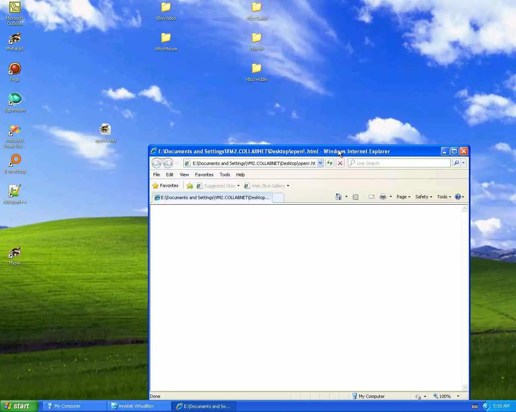Open the Favorites menu in menu bar
Viewport: 516px width, 412px height.
[x=204, y=175]
